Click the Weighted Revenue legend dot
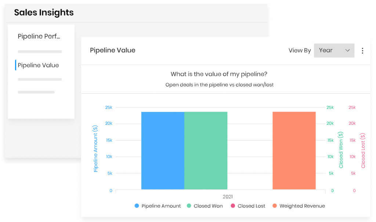Screen dimensions: 376x222 (x=275, y=206)
